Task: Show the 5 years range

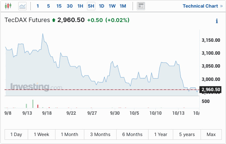Action: [187, 135]
